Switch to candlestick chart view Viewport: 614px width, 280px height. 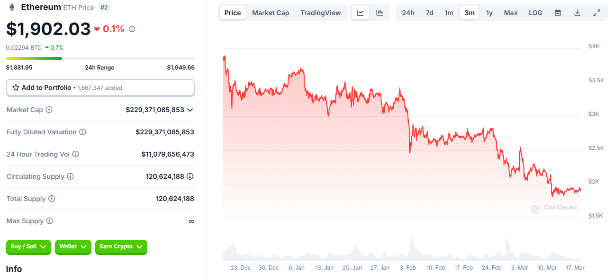379,13
